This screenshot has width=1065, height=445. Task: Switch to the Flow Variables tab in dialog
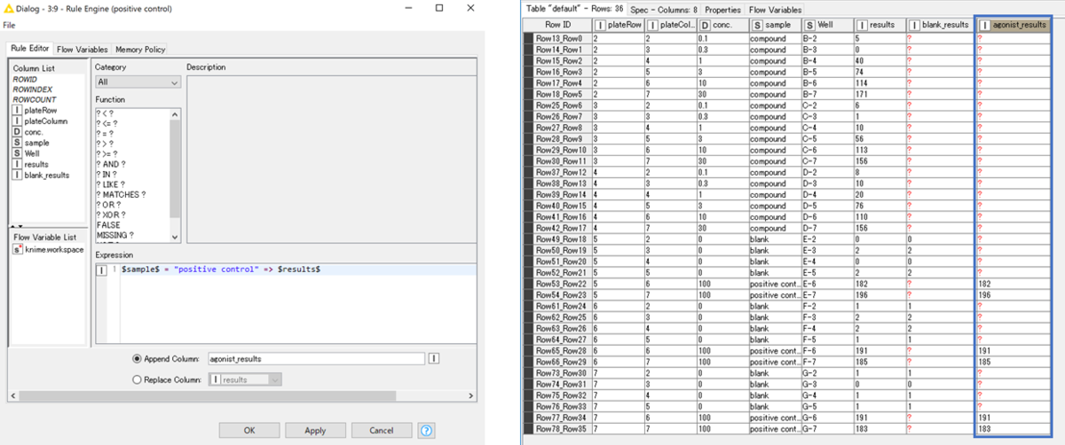tap(83, 50)
